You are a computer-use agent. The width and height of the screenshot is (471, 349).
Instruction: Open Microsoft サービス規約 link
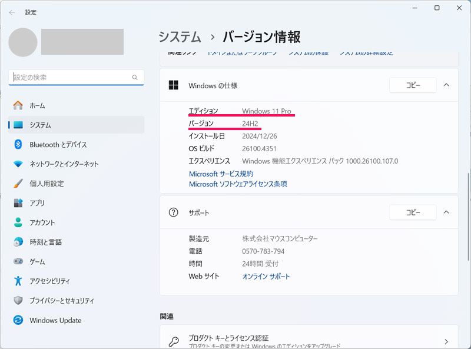221,174
